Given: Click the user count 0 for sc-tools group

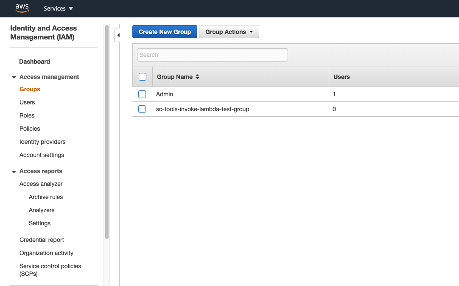Looking at the screenshot, I should (334, 109).
